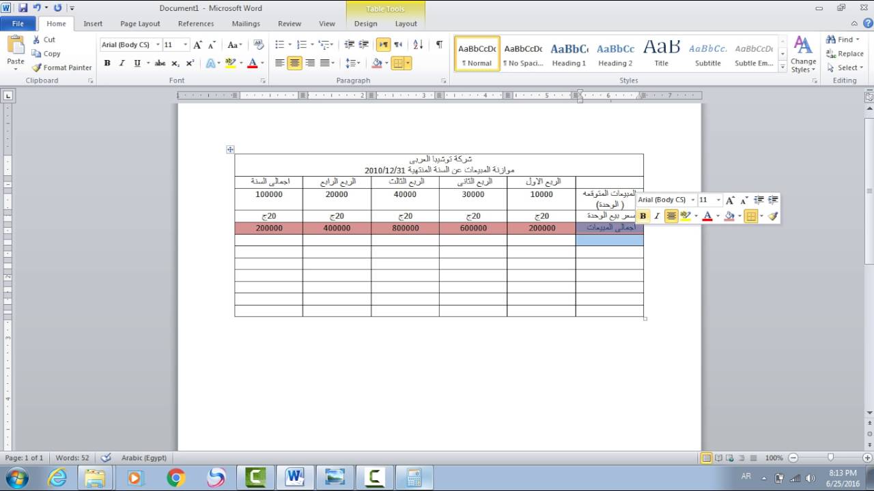Click the zoom slider handle

[830, 458]
